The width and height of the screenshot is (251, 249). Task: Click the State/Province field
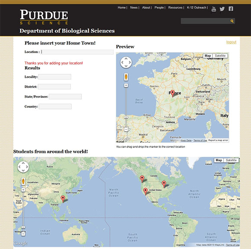point(65,96)
